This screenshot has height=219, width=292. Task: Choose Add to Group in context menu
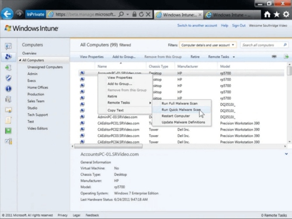point(120,84)
